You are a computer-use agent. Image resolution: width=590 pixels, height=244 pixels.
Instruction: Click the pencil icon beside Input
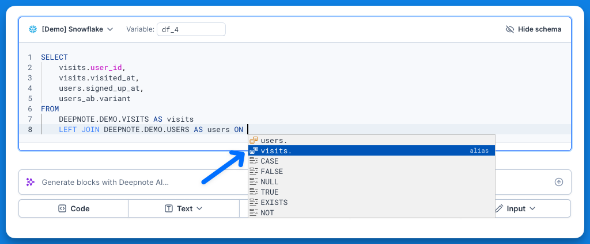point(499,208)
